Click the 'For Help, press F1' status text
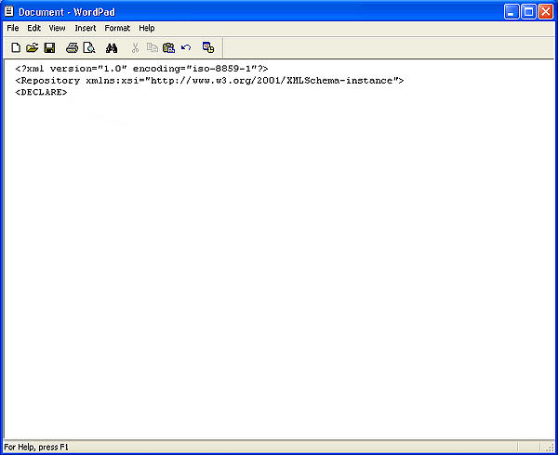Image resolution: width=558 pixels, height=455 pixels. click(36, 447)
